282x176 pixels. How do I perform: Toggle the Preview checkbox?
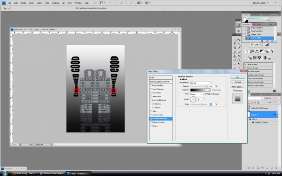click(x=234, y=91)
